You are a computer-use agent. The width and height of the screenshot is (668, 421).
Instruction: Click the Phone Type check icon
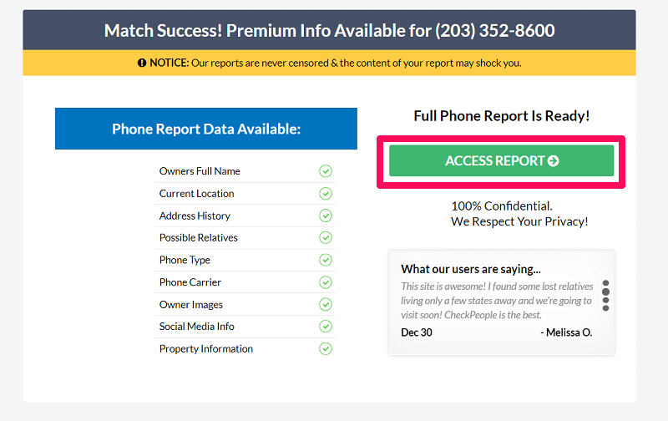[x=326, y=260]
